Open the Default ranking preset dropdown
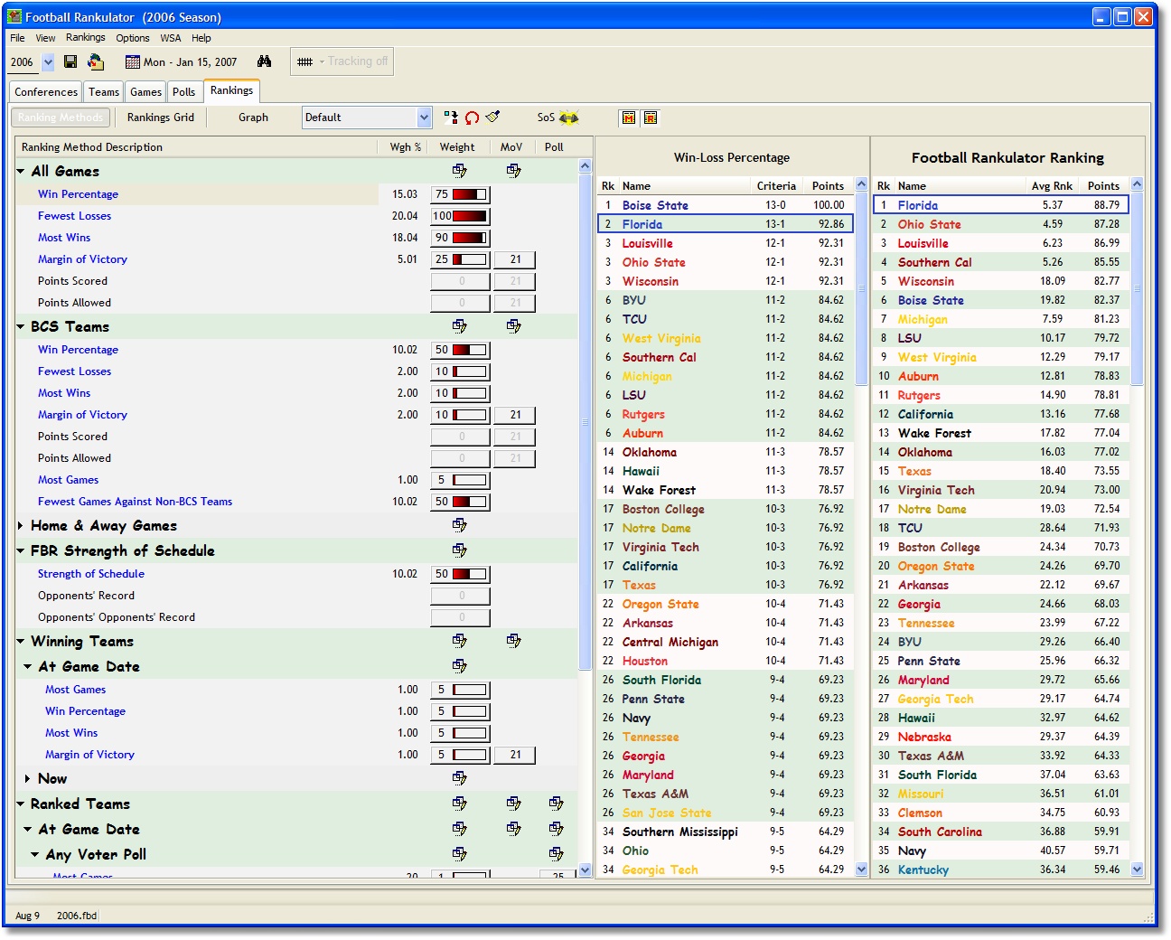Viewport: 1171px width, 940px height. pos(424,117)
